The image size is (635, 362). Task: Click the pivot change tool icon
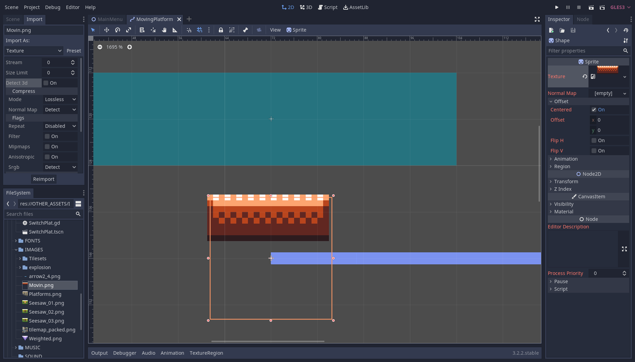coord(153,30)
